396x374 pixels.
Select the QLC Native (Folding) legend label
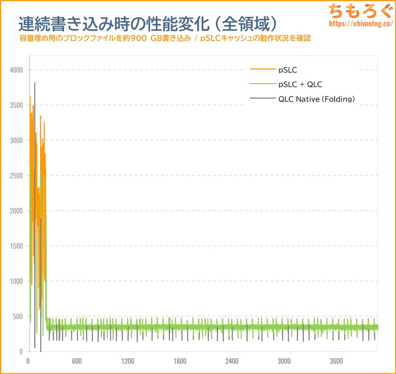click(x=317, y=99)
